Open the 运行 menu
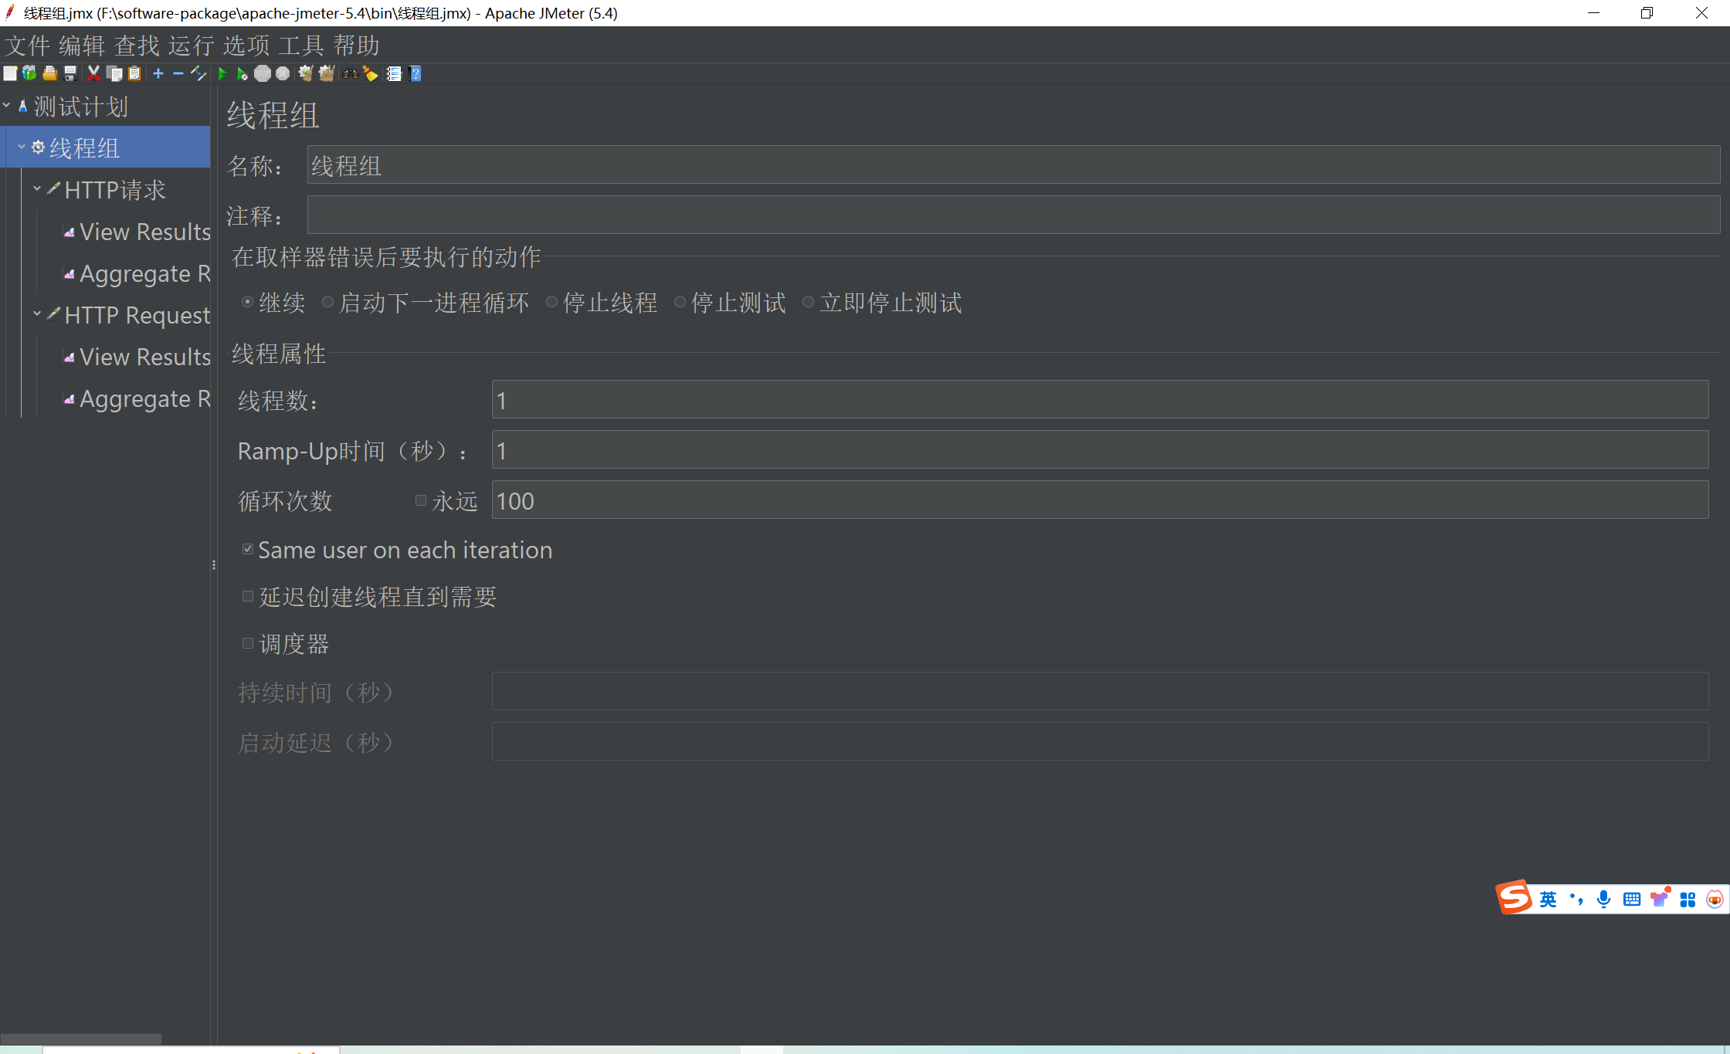1730x1054 pixels. (192, 46)
